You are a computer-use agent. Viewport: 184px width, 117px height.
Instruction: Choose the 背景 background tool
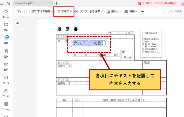[x=130, y=11]
